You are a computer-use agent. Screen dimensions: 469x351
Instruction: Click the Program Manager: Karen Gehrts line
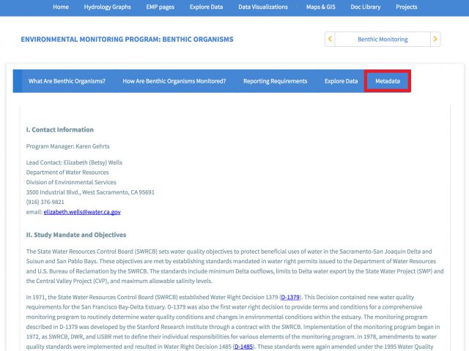(x=67, y=146)
